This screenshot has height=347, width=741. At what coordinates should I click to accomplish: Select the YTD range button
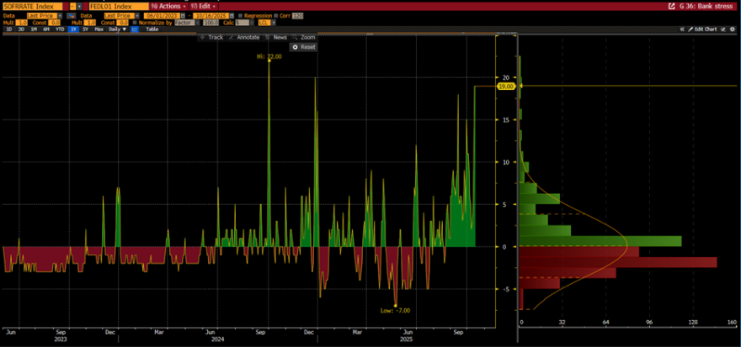pyautogui.click(x=60, y=29)
